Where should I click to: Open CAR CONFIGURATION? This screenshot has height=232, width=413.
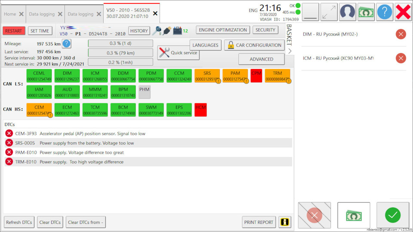[254, 45]
